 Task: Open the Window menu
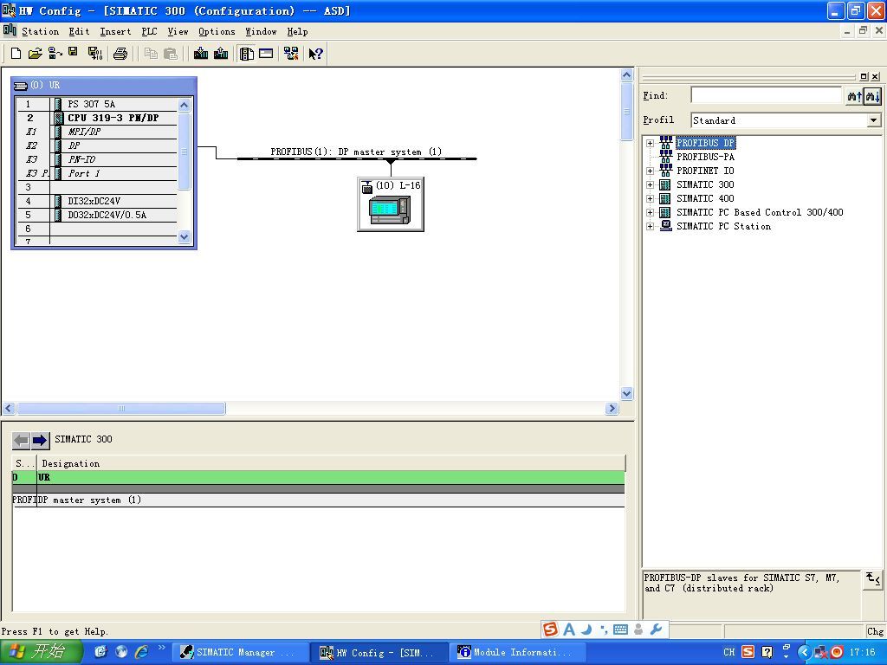pos(261,32)
